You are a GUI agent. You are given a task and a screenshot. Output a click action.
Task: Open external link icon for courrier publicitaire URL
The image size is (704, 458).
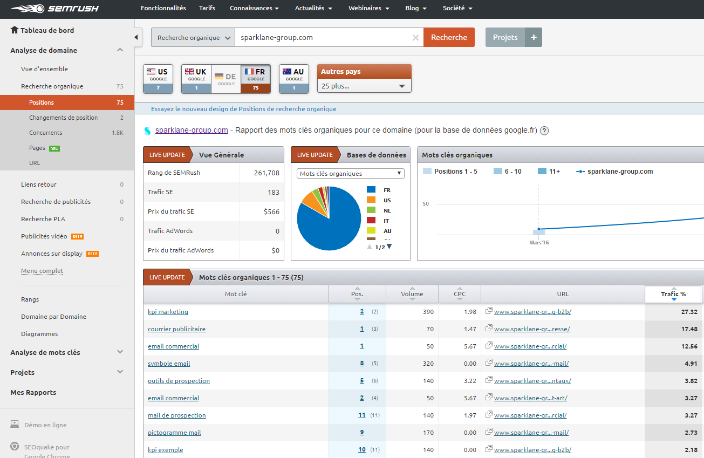(x=489, y=329)
